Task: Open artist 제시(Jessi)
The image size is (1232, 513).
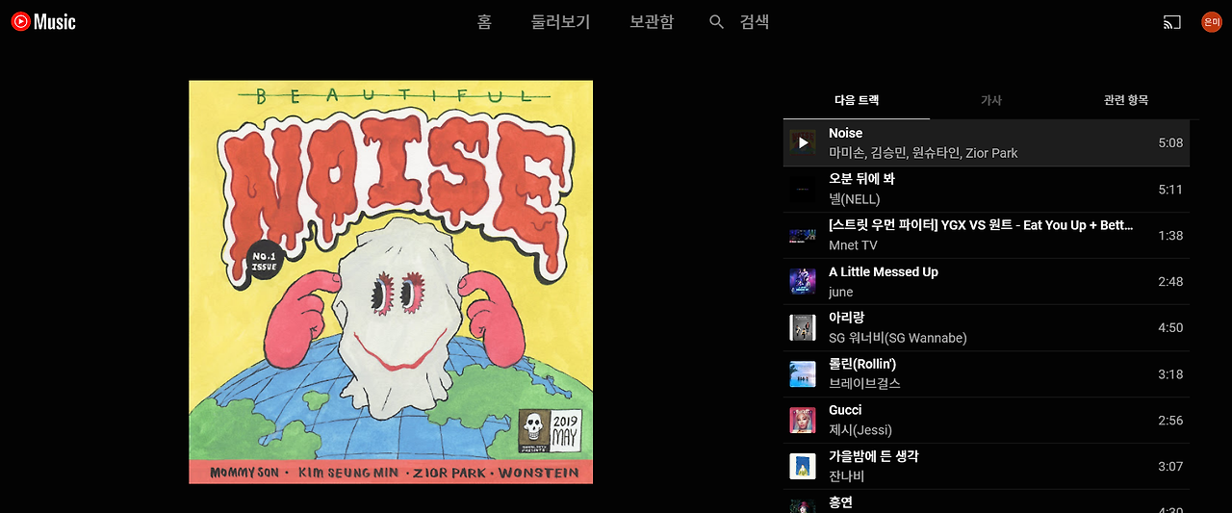Action: coord(860,430)
